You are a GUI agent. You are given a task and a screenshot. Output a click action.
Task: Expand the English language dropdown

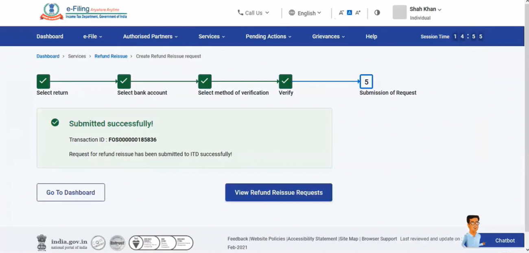tap(307, 13)
